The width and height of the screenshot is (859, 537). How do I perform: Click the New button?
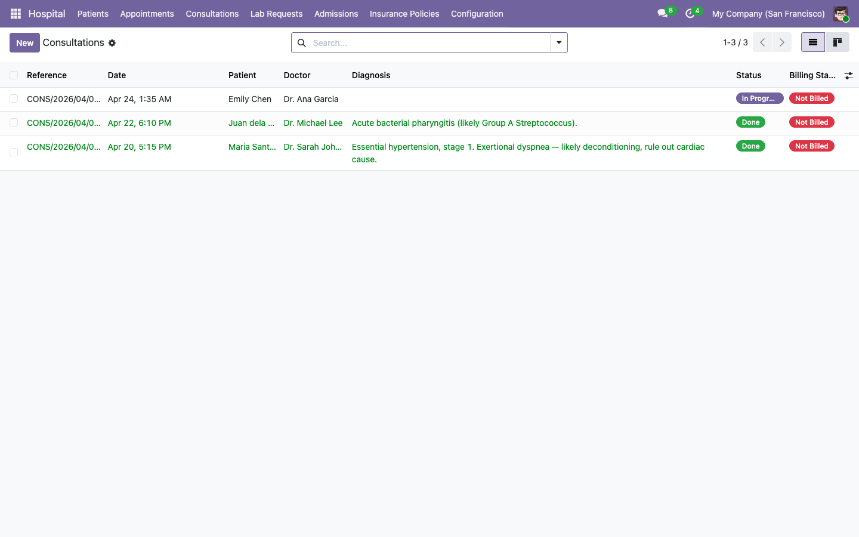pos(24,43)
